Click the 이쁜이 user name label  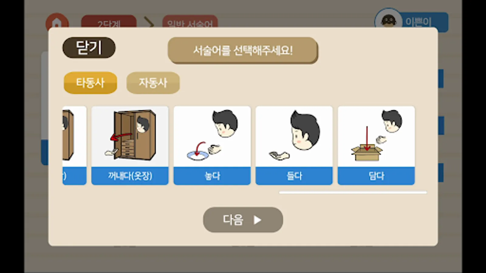pos(419,22)
